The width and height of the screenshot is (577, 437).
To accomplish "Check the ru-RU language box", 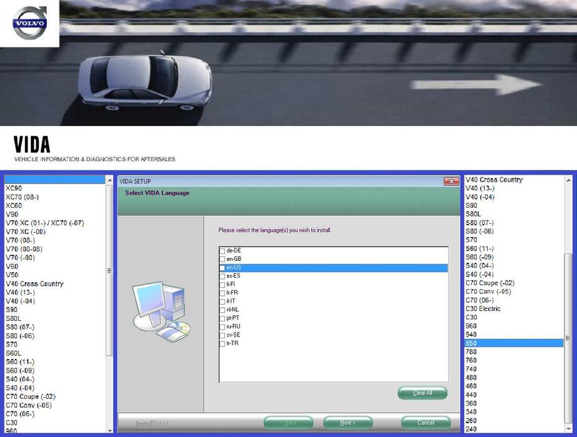I will (223, 327).
